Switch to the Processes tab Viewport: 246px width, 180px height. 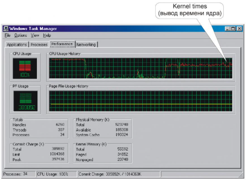(39, 44)
